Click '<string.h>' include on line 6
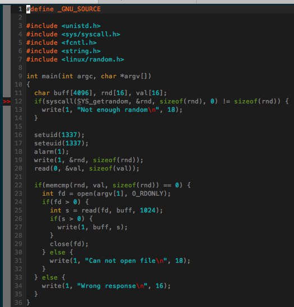The height and width of the screenshot is (307, 294). 81,51
